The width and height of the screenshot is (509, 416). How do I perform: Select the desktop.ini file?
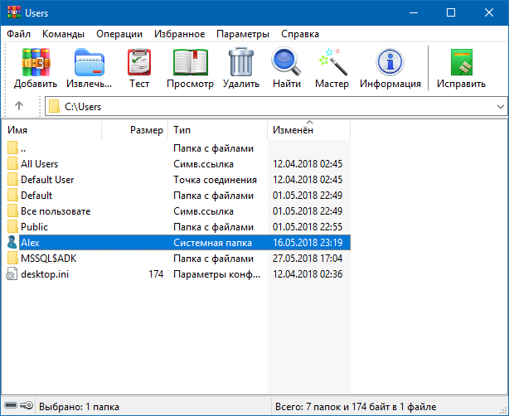click(x=46, y=274)
